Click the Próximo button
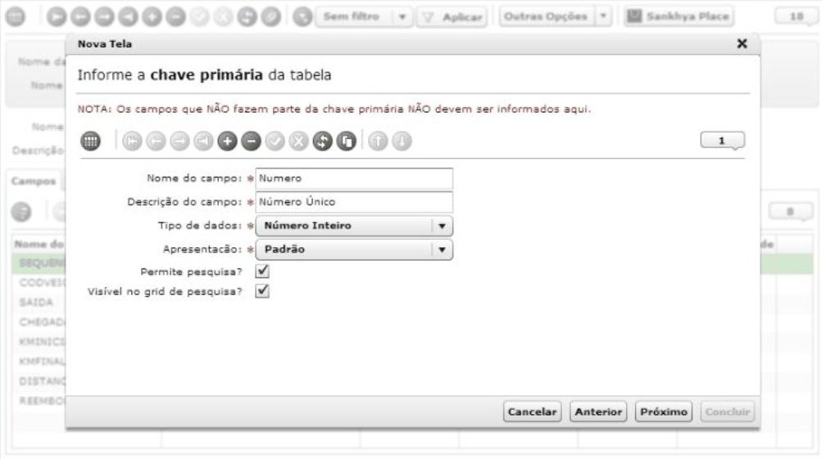This screenshot has height=459, width=822. (x=665, y=412)
